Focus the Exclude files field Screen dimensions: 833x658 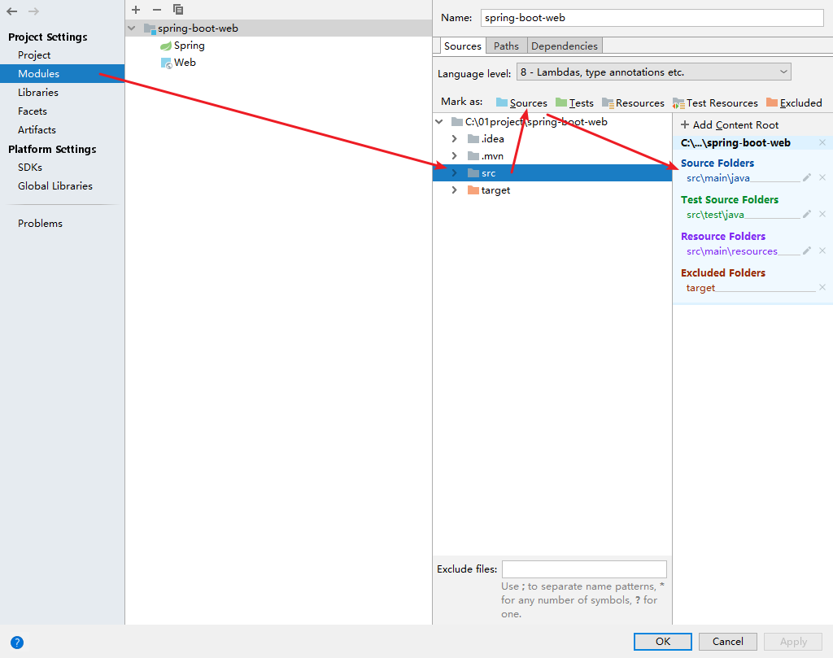click(x=584, y=569)
